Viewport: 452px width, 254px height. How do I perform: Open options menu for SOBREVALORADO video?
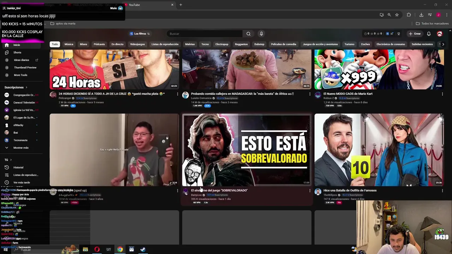pos(310,191)
